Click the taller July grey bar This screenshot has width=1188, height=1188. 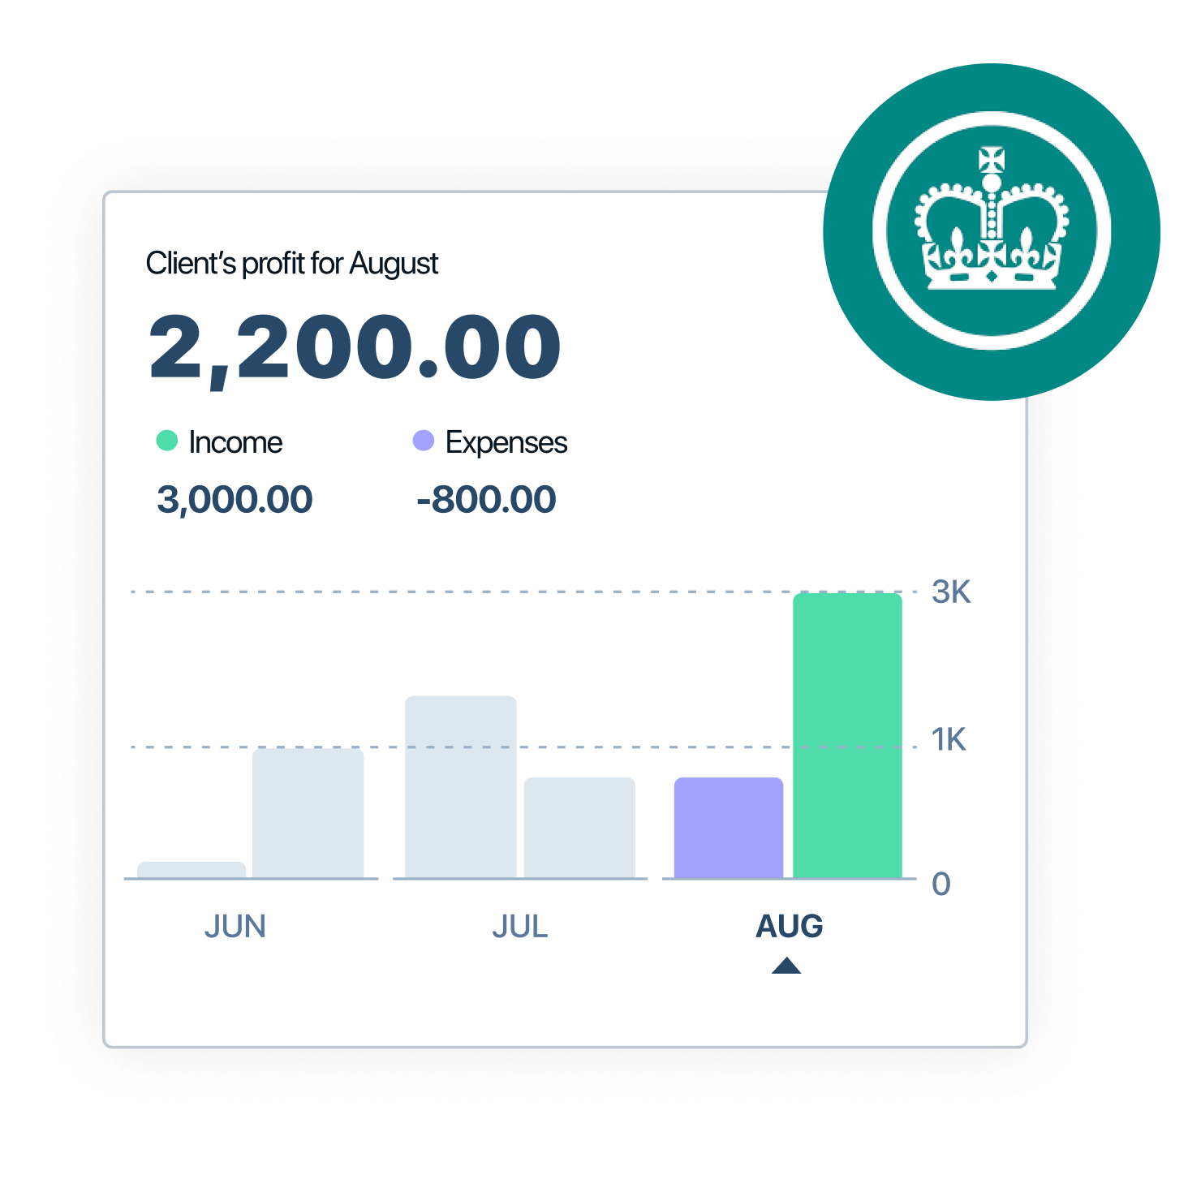point(461,787)
